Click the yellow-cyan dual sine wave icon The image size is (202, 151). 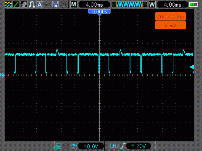click(8, 4)
